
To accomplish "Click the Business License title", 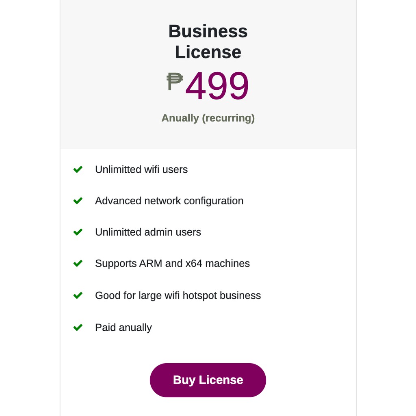I will [x=208, y=41].
